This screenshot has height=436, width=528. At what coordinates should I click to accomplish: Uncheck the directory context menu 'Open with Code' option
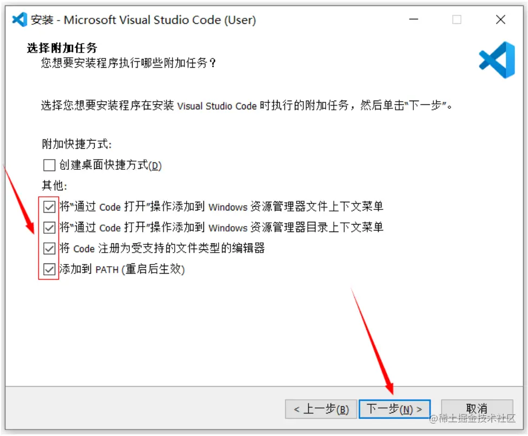click(49, 228)
